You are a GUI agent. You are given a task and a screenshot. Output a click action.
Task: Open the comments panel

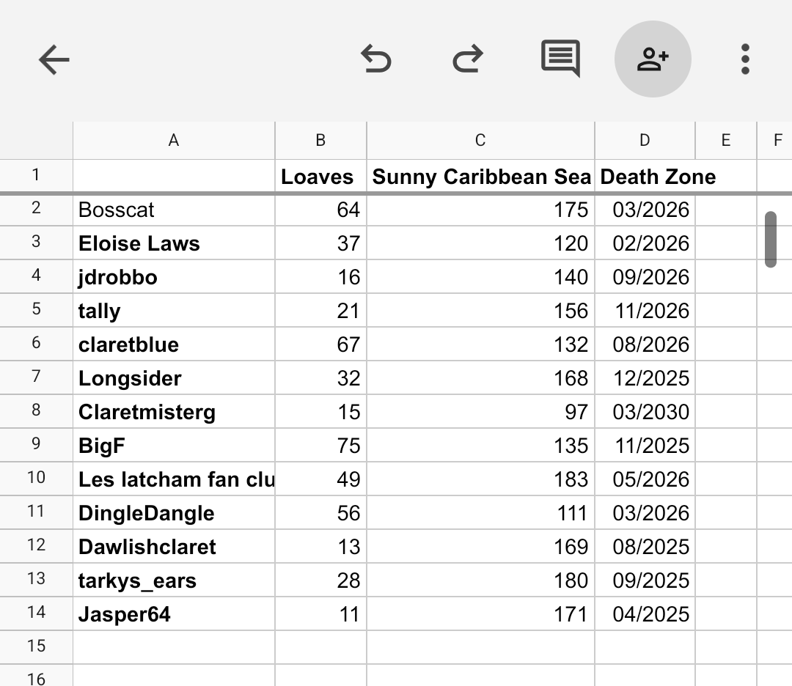pos(560,59)
